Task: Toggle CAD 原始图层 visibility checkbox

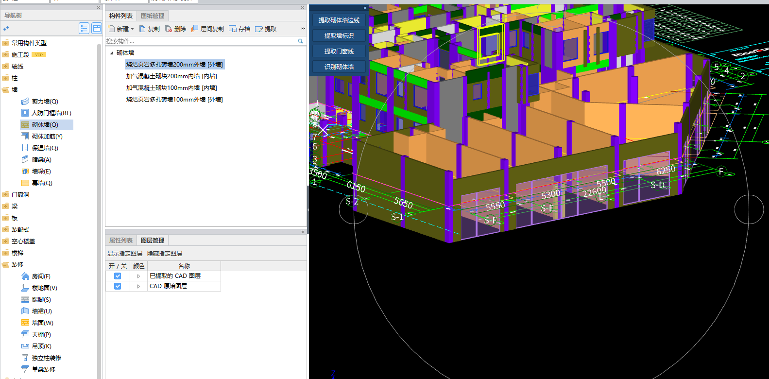Action: pyautogui.click(x=118, y=286)
